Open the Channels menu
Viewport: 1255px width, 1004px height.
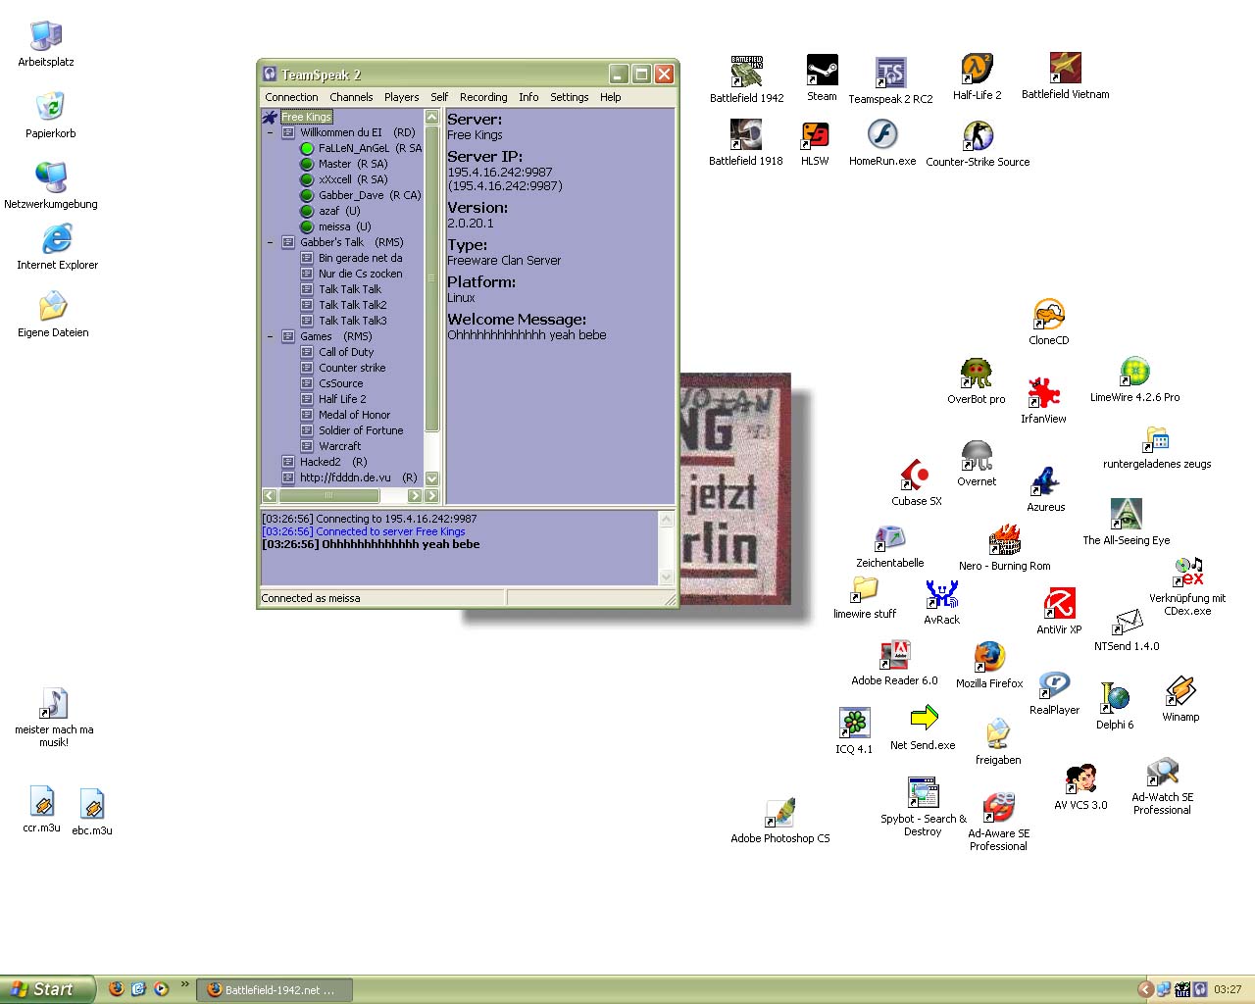point(351,97)
